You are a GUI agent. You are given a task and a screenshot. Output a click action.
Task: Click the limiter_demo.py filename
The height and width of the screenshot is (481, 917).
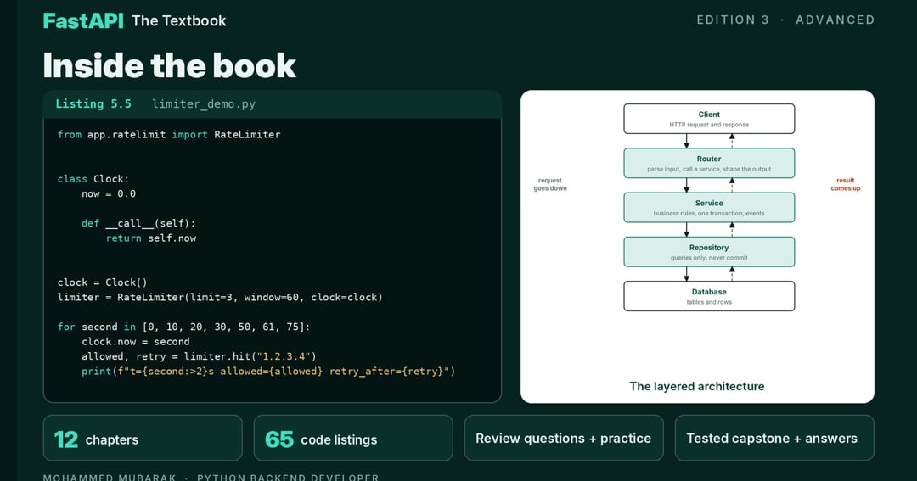[x=204, y=104]
